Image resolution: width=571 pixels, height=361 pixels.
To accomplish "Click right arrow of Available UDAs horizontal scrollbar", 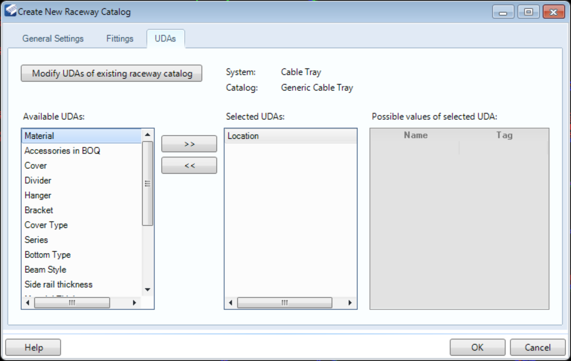I will click(134, 303).
